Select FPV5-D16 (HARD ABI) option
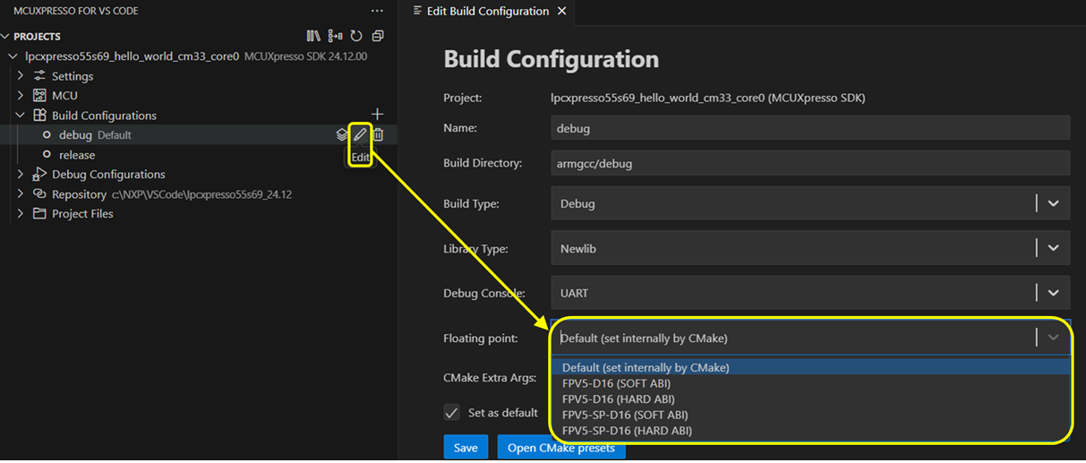The width and height of the screenshot is (1086, 463). coord(618,399)
